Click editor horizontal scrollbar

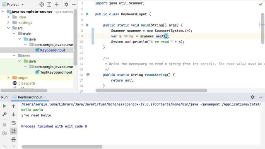point(151,91)
